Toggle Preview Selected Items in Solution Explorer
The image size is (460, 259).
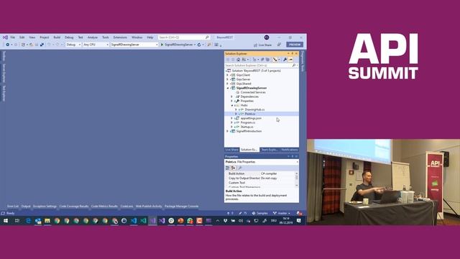tap(290, 60)
